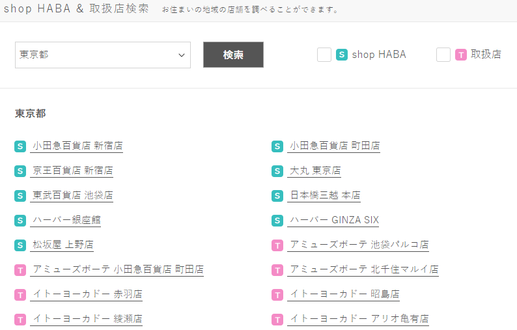Click S icon next to 小田急百貨店 新宿店

click(20, 146)
